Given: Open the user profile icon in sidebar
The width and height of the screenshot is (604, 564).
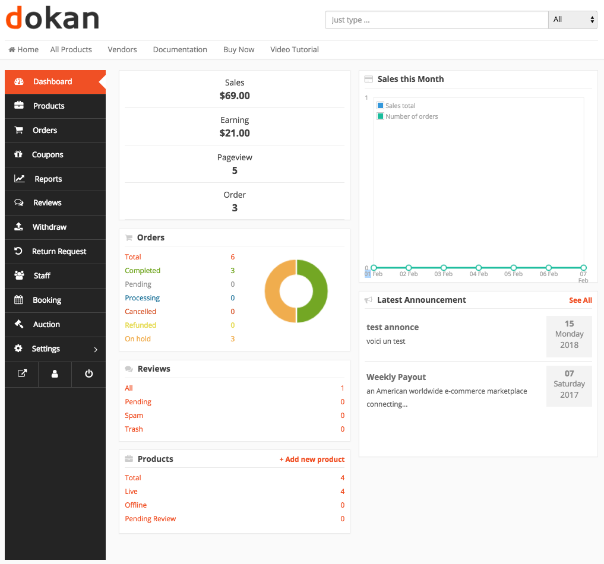Looking at the screenshot, I should (x=55, y=374).
